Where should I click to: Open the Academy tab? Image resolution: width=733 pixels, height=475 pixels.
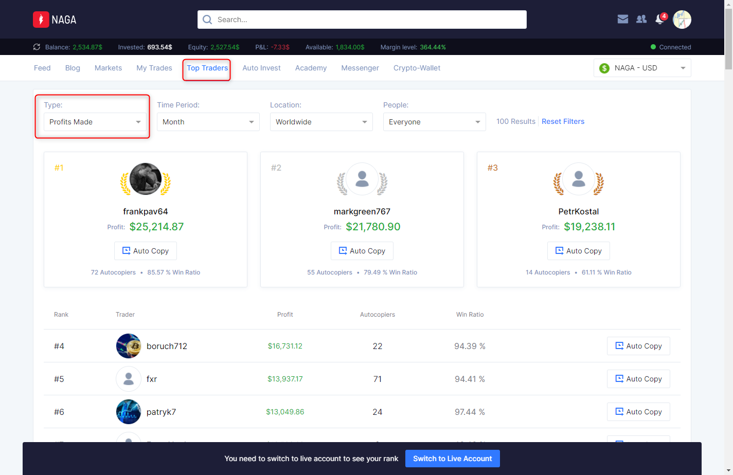click(x=311, y=68)
